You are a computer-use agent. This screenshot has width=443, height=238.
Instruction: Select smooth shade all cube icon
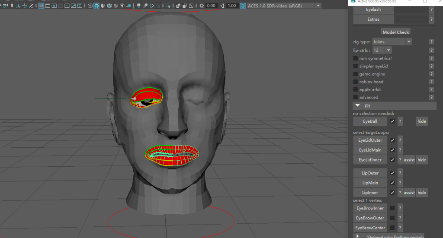coord(96,6)
